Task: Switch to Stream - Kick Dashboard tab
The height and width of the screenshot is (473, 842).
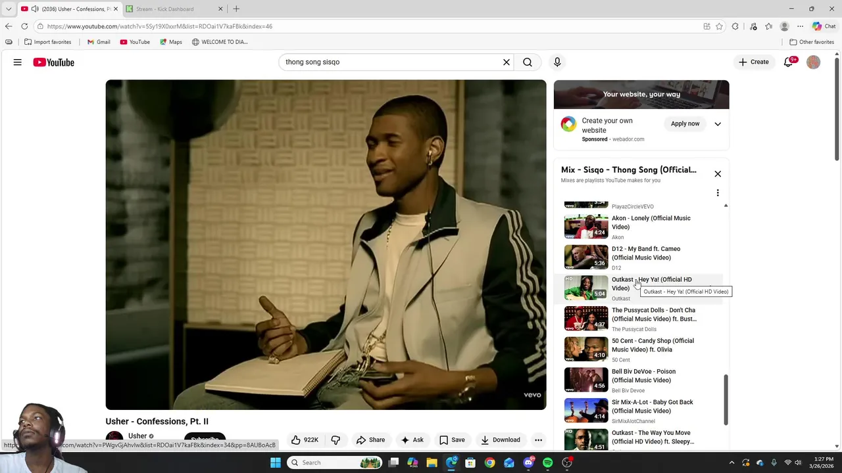Action: pos(174,9)
